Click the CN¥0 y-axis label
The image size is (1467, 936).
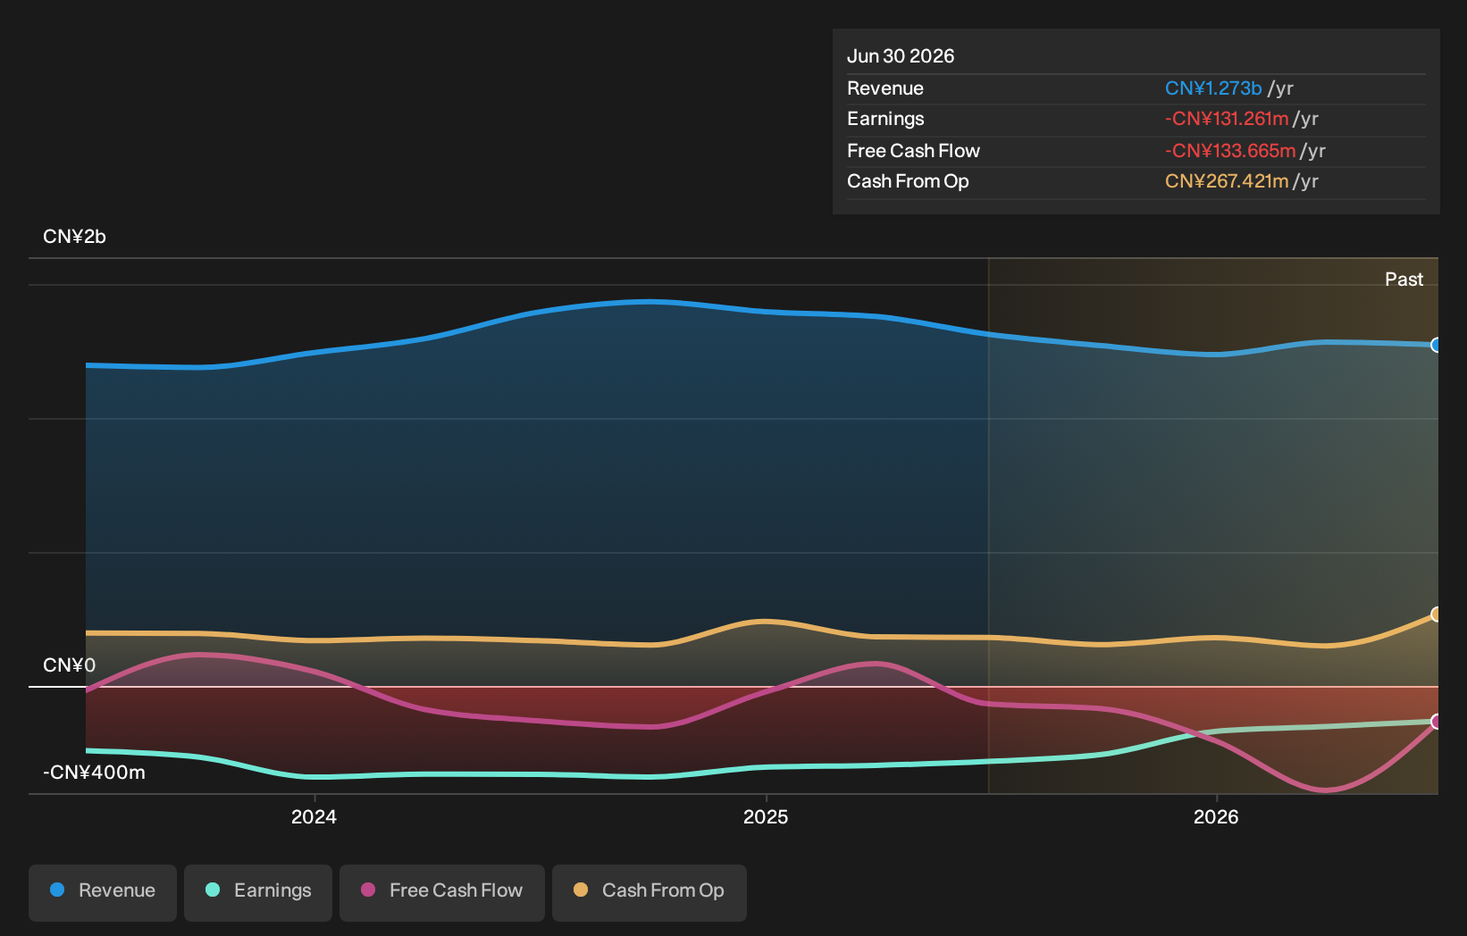[69, 665]
